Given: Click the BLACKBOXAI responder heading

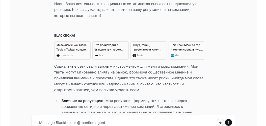Looking at the screenshot, I should 65,36.
